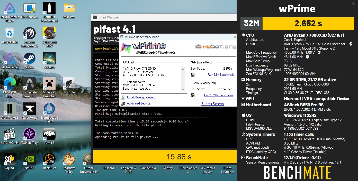Select the 'Best Score: 57.542 sec' value
The width and height of the screenshot is (358, 181).
tap(211, 89)
